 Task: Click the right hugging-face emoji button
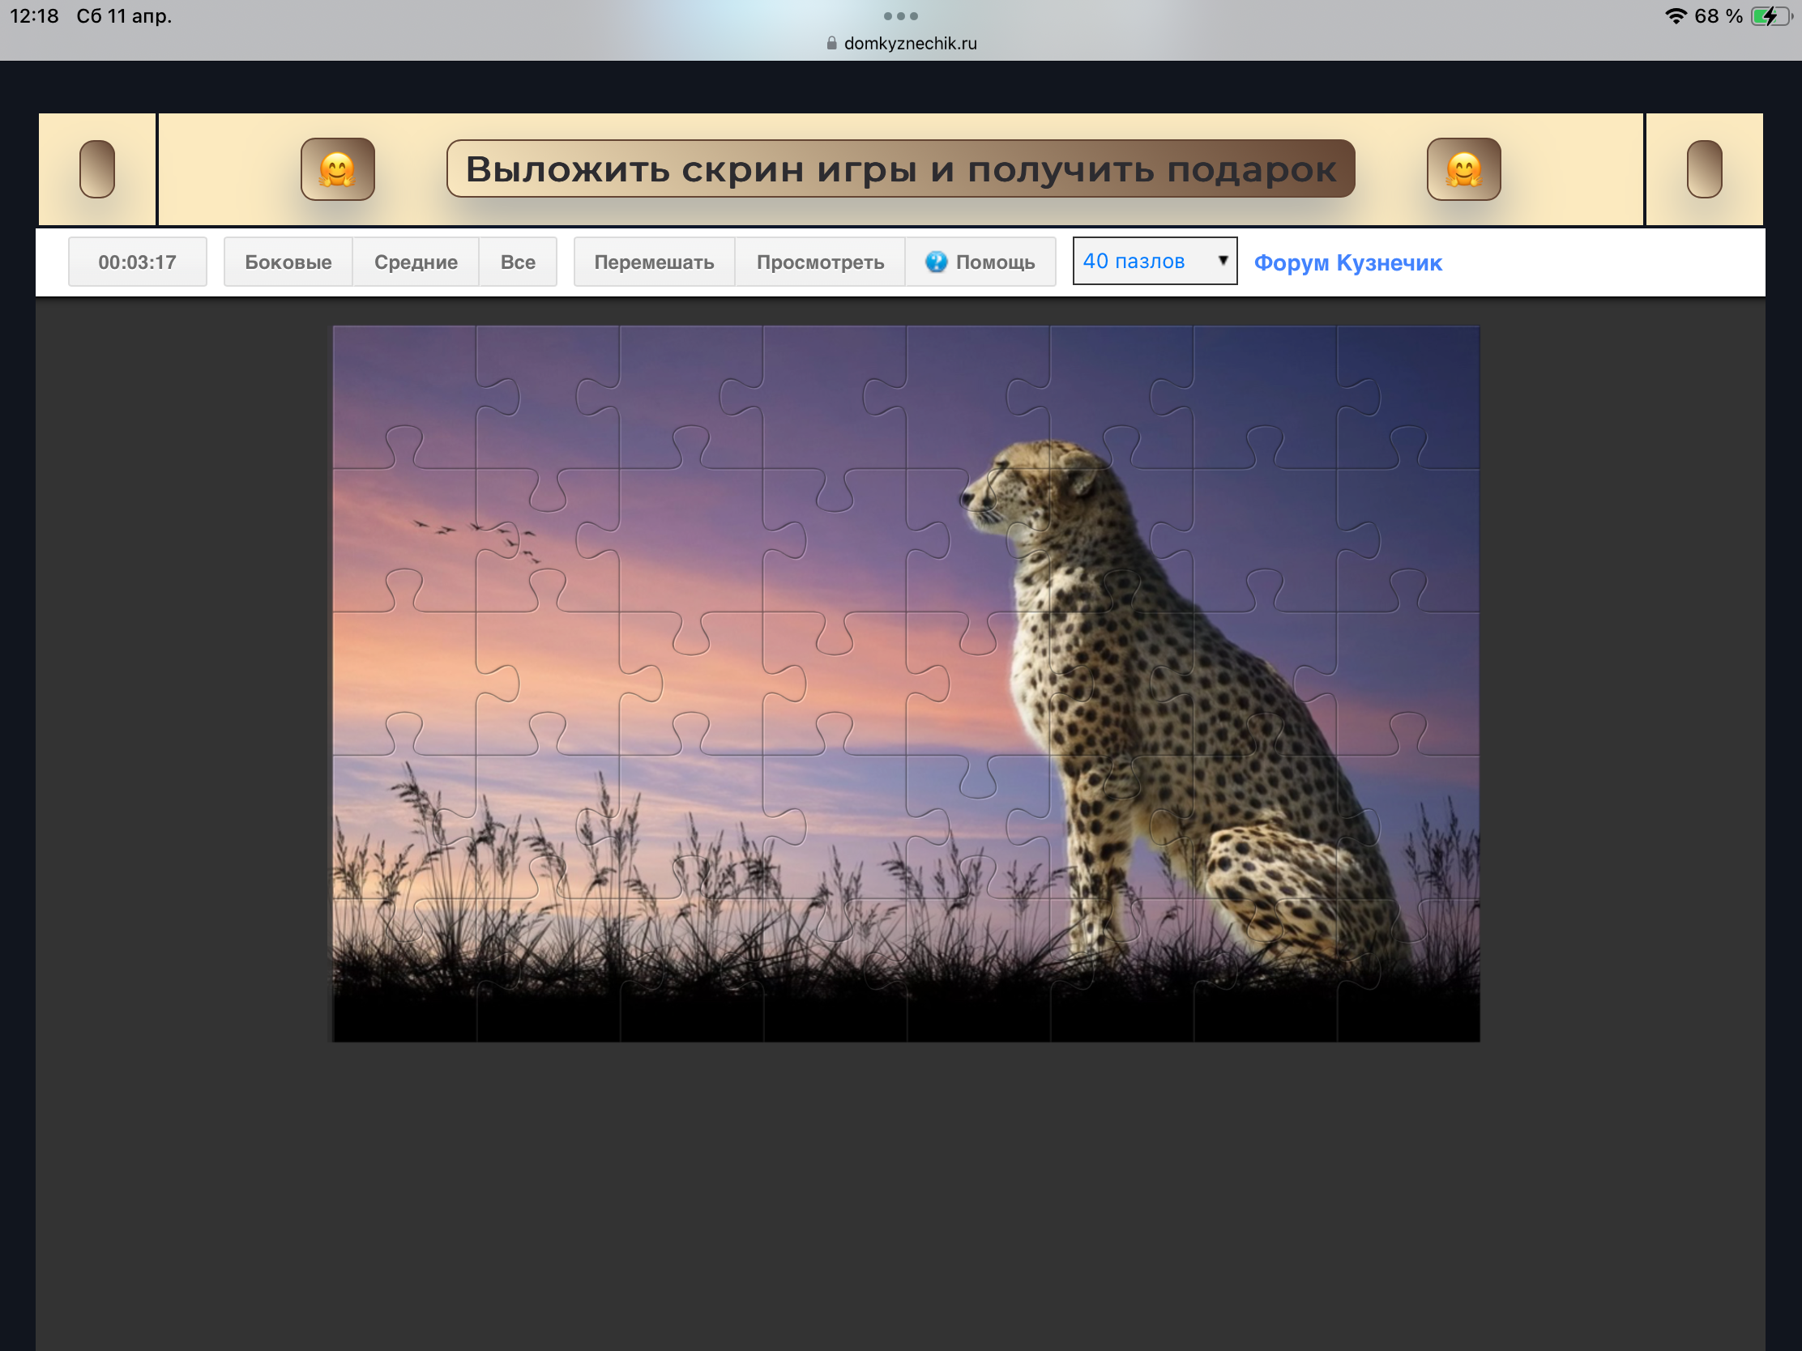(1463, 169)
